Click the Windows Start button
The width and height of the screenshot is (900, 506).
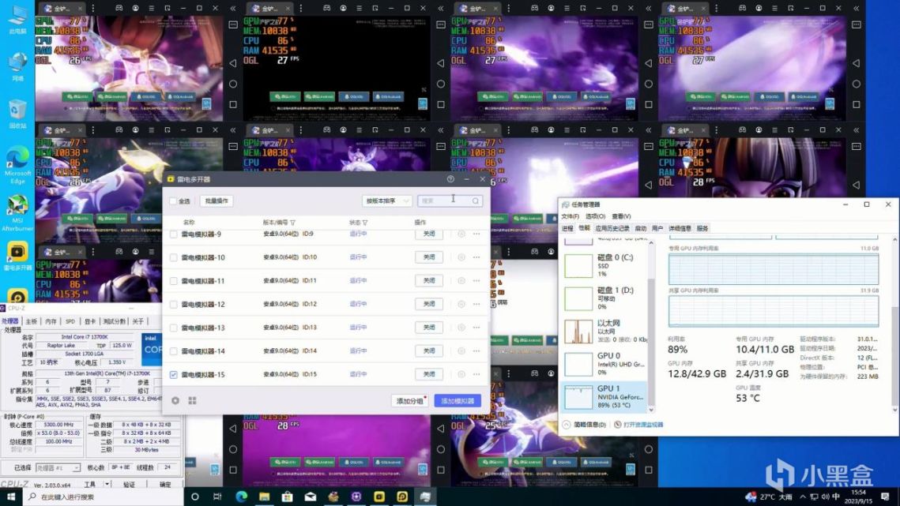point(11,497)
